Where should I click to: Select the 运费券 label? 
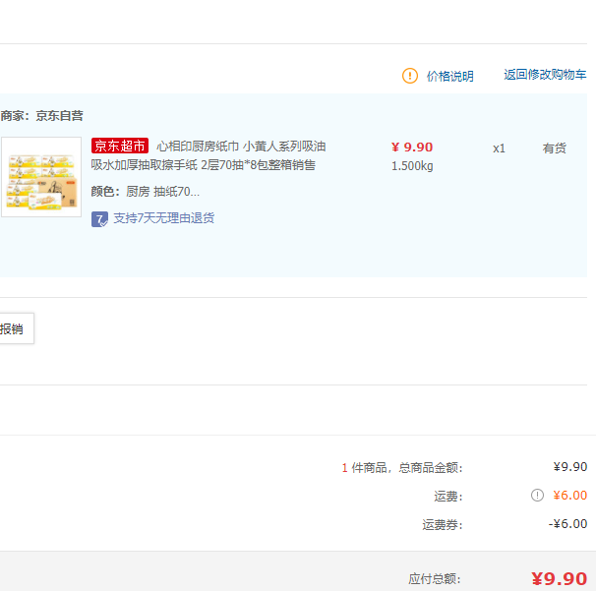point(443,525)
